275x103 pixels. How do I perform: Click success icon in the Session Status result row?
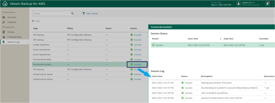pyautogui.click(x=153, y=45)
